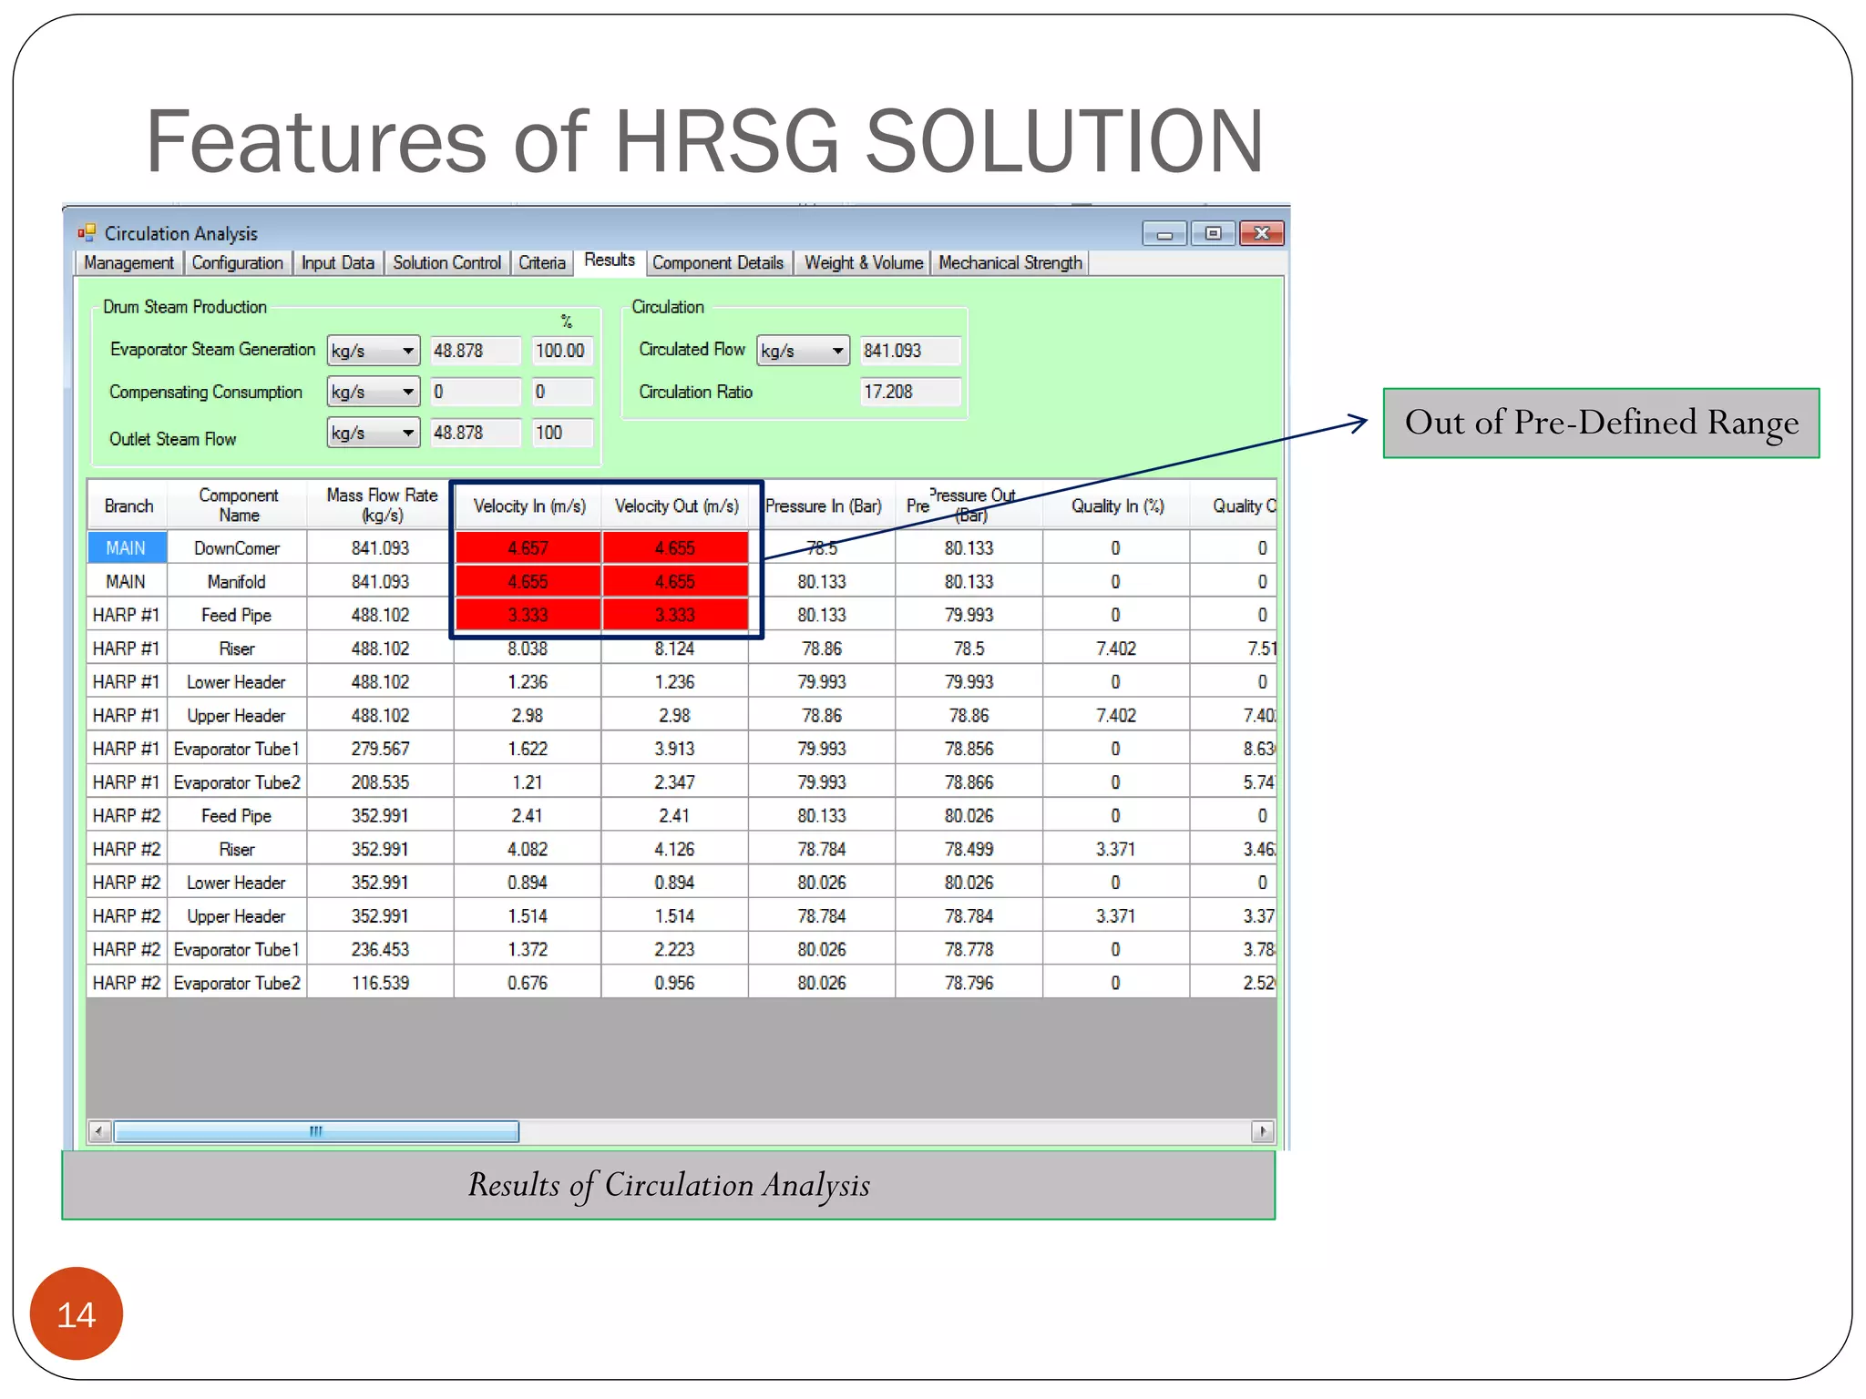Click red Velocity Out cell 3.333
Viewport: 1866px width, 1399px height.
click(675, 615)
